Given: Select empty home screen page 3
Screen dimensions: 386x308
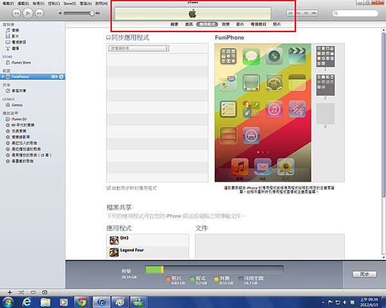Looking at the screenshot, I should (x=325, y=114).
